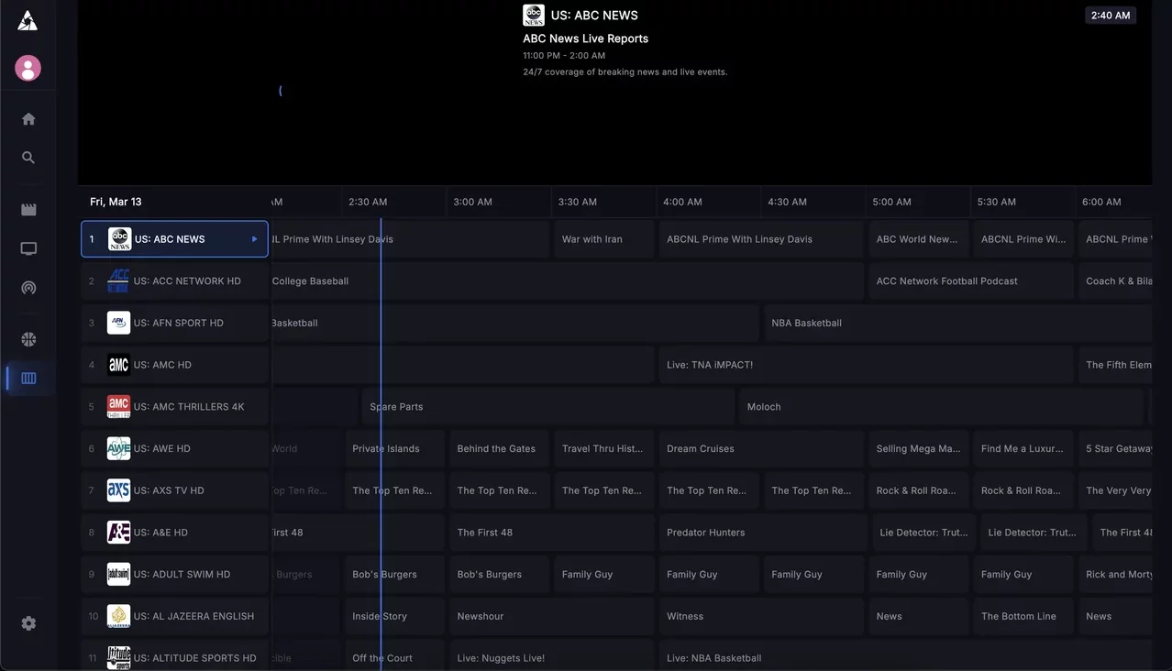Open Spare Parts program
Viewport: 1172px width, 671px height.
pos(548,407)
